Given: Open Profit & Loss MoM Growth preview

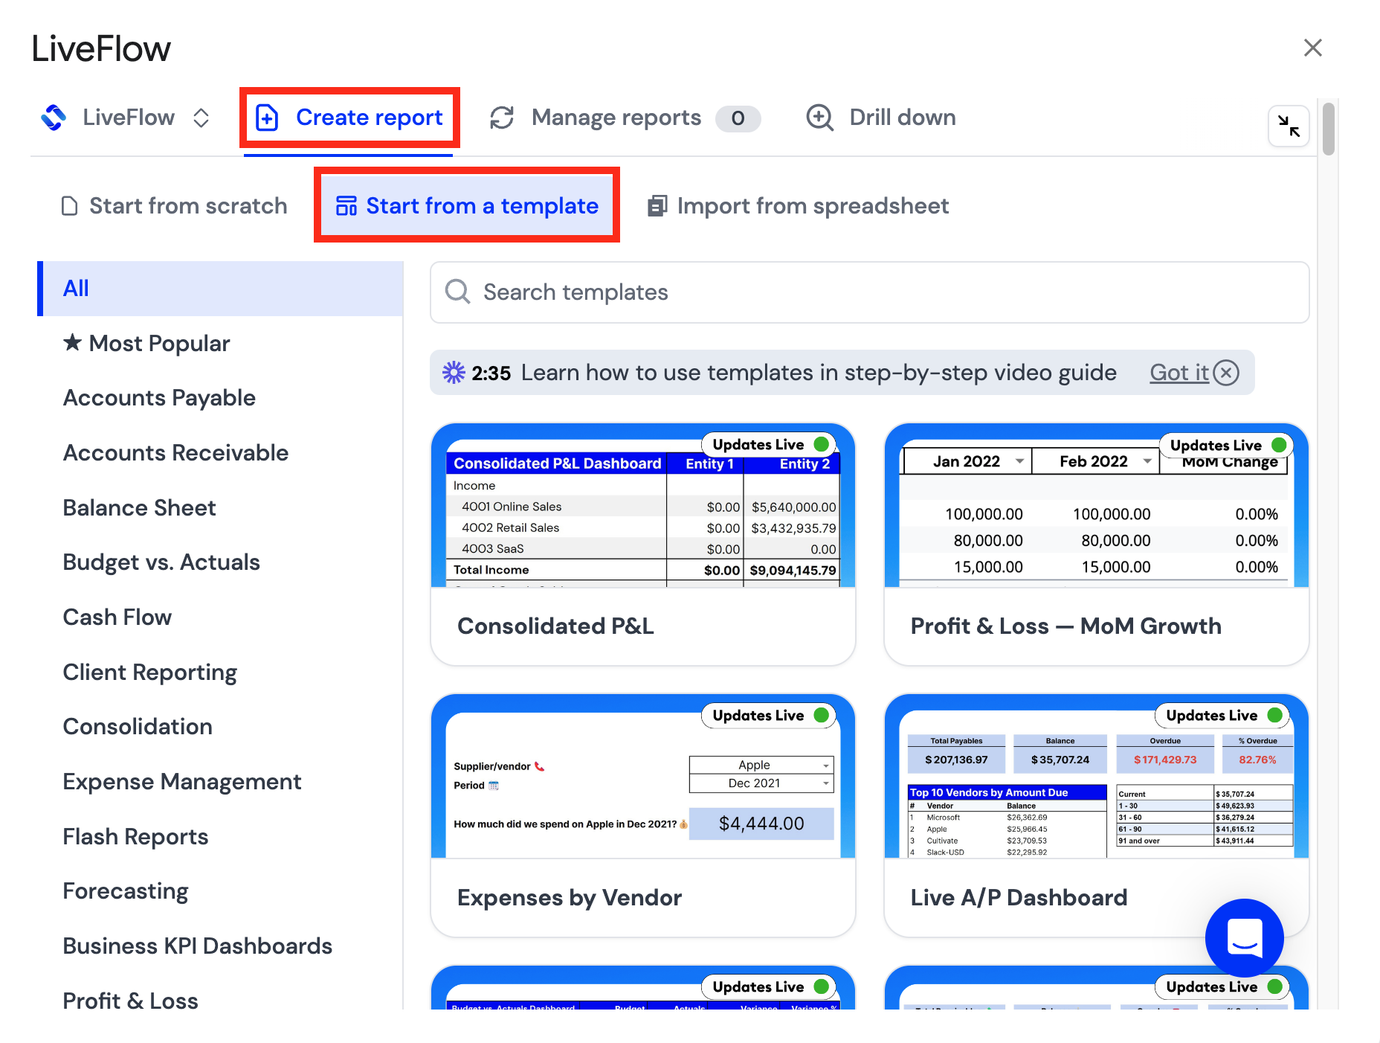Looking at the screenshot, I should pyautogui.click(x=1096, y=505).
